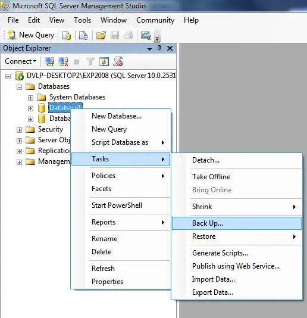307x318 pixels.
Task: Click the New Query toolbar button
Action: (x=31, y=35)
